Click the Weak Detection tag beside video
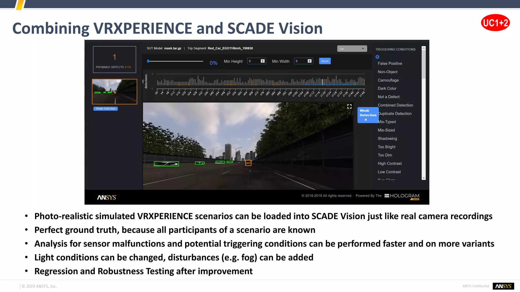 click(368, 115)
